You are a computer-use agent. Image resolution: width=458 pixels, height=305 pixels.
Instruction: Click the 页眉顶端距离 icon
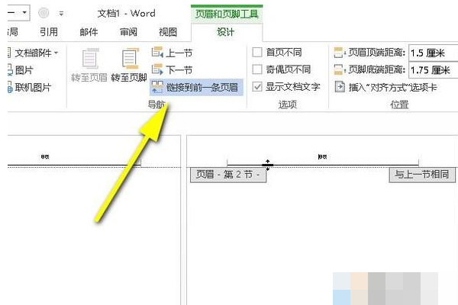click(340, 53)
